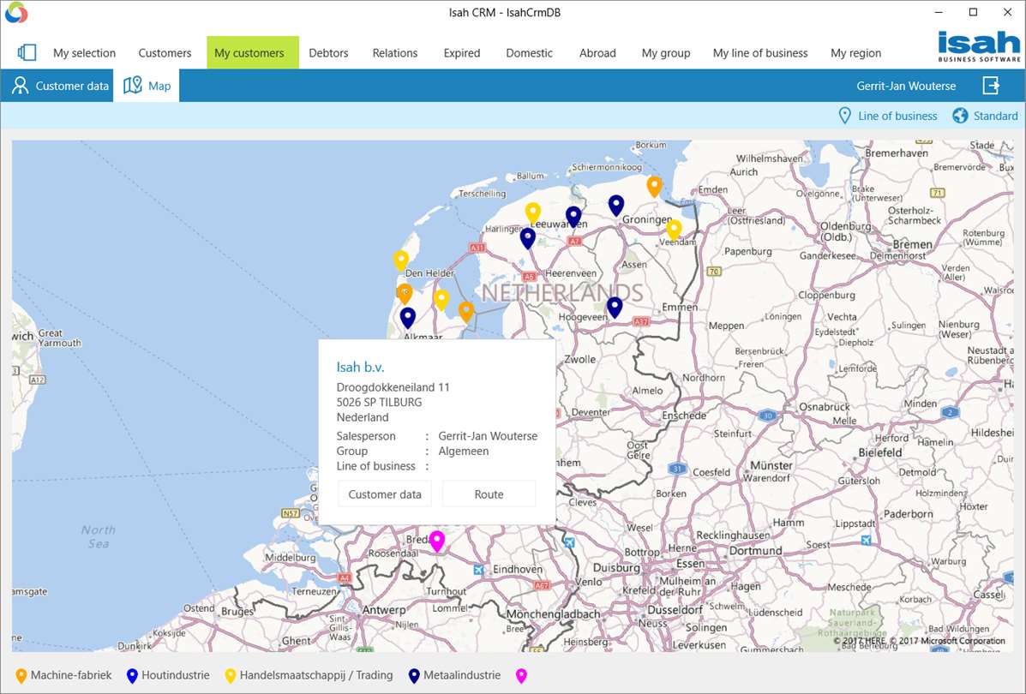Click the airport icon near Lippstadt
The height and width of the screenshot is (694, 1026).
(866, 540)
